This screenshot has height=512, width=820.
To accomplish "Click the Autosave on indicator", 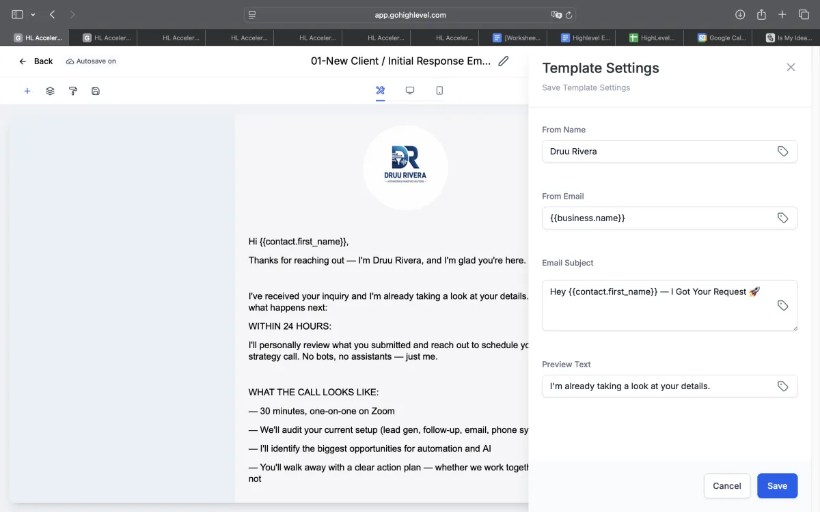I will click(x=91, y=61).
